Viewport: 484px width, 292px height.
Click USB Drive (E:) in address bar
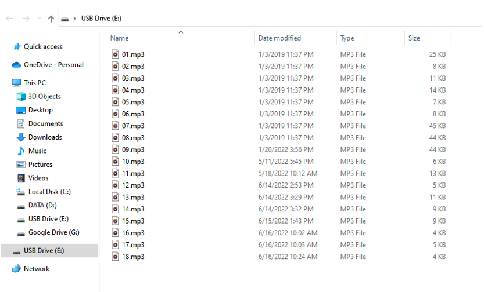pos(101,19)
